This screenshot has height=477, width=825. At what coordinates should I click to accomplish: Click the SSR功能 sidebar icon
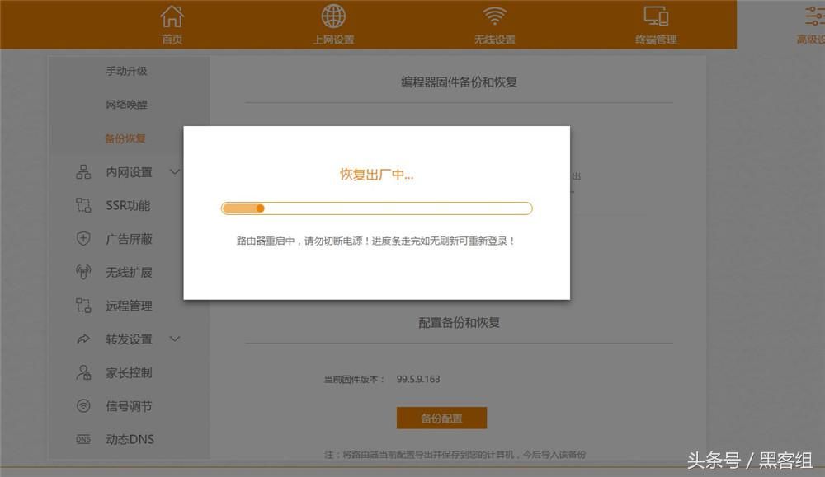pos(83,205)
